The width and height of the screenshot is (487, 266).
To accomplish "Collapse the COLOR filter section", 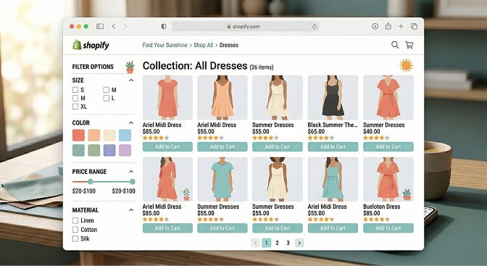I will click(x=131, y=122).
